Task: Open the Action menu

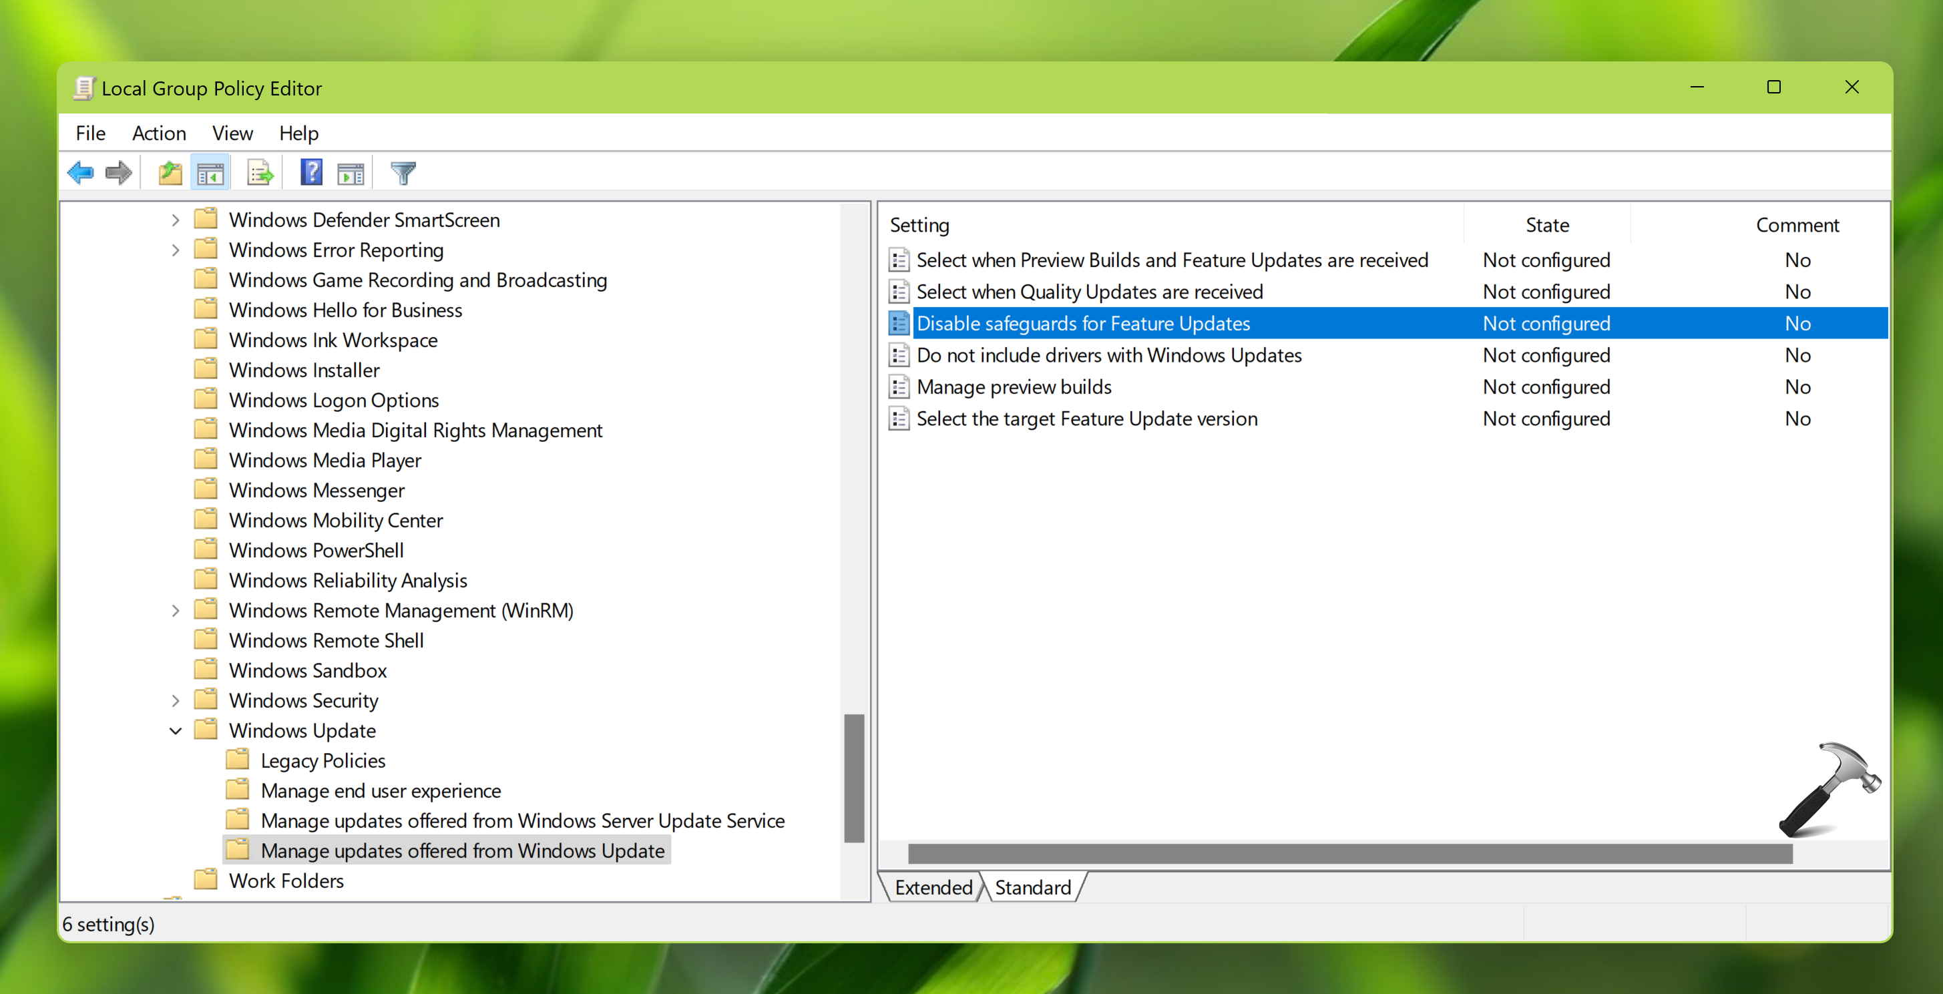Action: [x=158, y=134]
